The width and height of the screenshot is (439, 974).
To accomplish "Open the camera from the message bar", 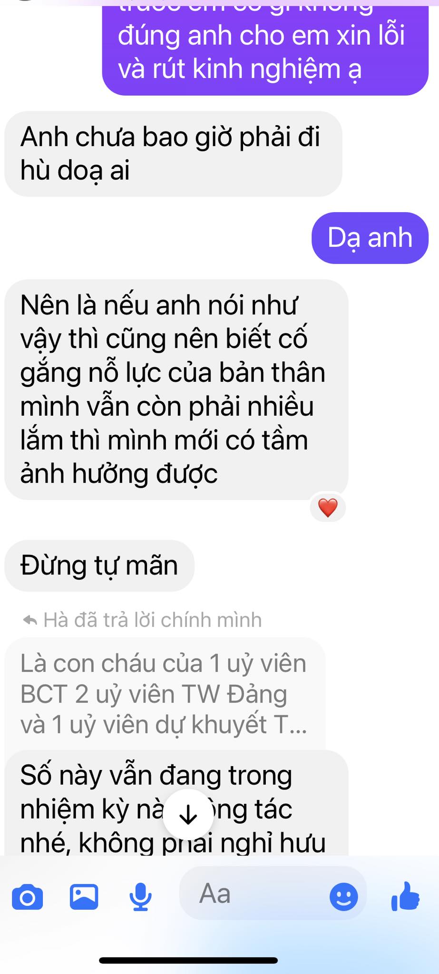I will [x=27, y=897].
